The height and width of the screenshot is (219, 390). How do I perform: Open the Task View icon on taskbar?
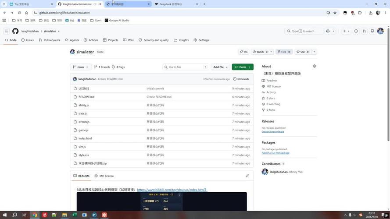pyautogui.click(x=24, y=215)
